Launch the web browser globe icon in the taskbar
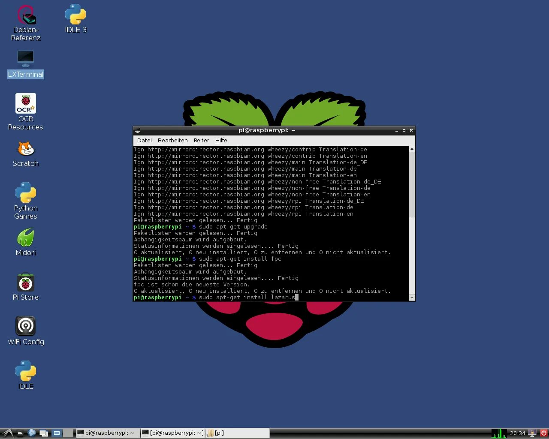549x439 pixels. click(x=32, y=433)
